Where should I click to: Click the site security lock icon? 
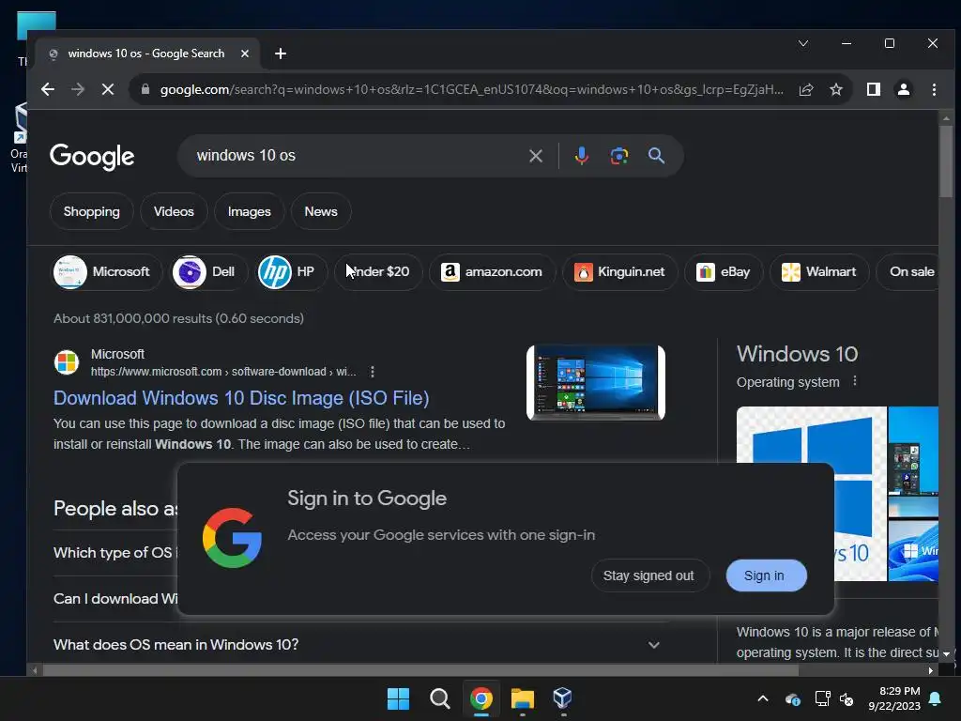point(145,89)
